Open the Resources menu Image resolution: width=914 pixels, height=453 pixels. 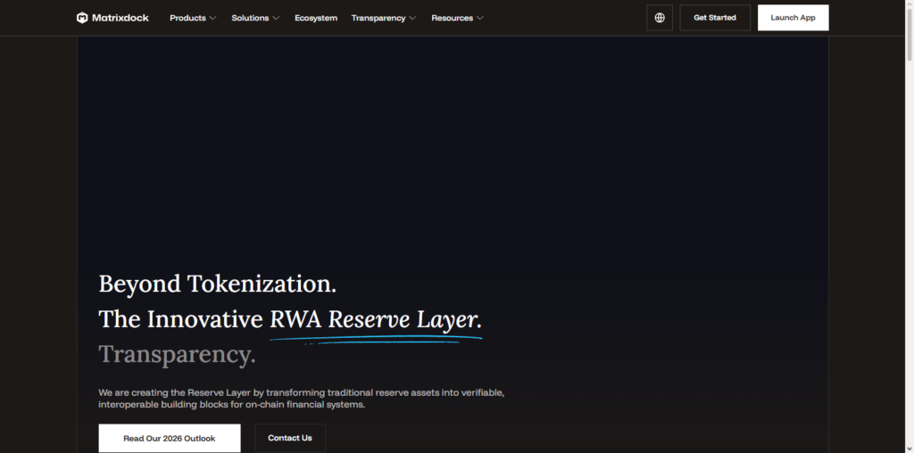pos(458,18)
